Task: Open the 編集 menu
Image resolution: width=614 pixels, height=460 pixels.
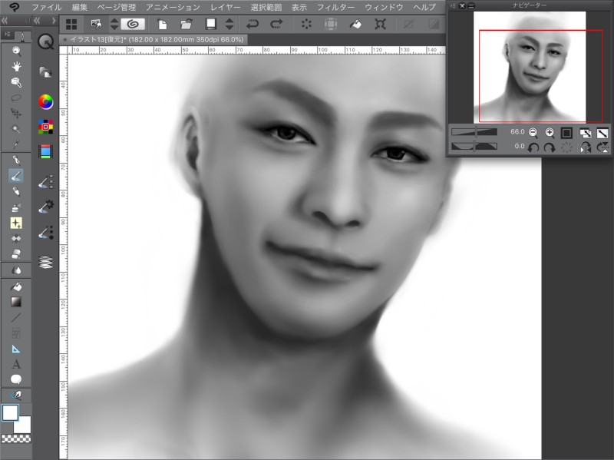Action: 80,7
